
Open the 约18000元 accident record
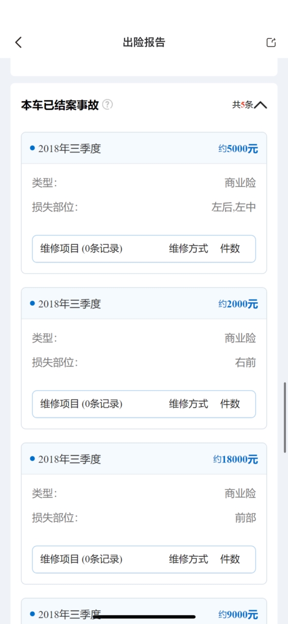pyautogui.click(x=144, y=459)
